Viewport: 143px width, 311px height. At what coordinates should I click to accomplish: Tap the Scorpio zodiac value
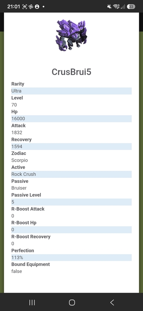(20, 160)
